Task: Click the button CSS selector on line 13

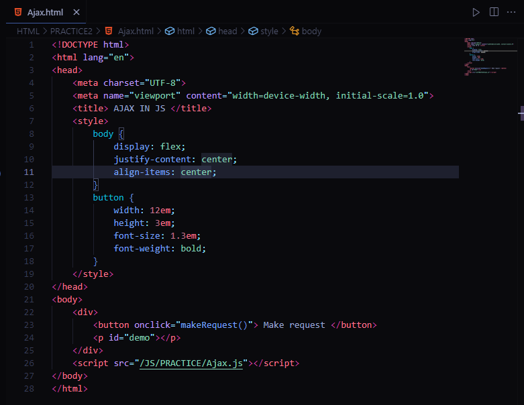Action: 108,198
